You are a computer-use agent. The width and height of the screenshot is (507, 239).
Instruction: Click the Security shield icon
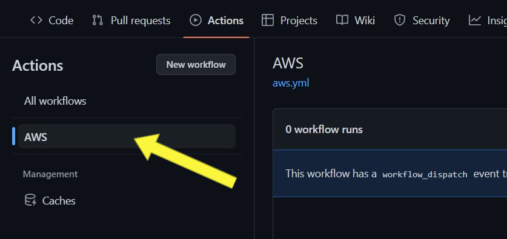click(x=400, y=21)
